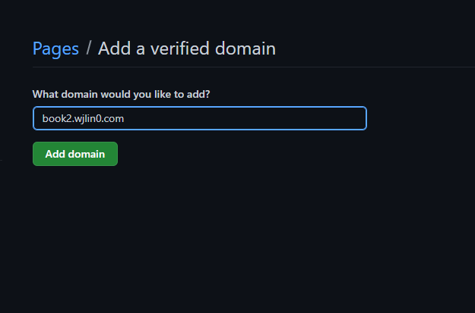Confirm adding the book2.wjlin0.com domain

tap(75, 154)
